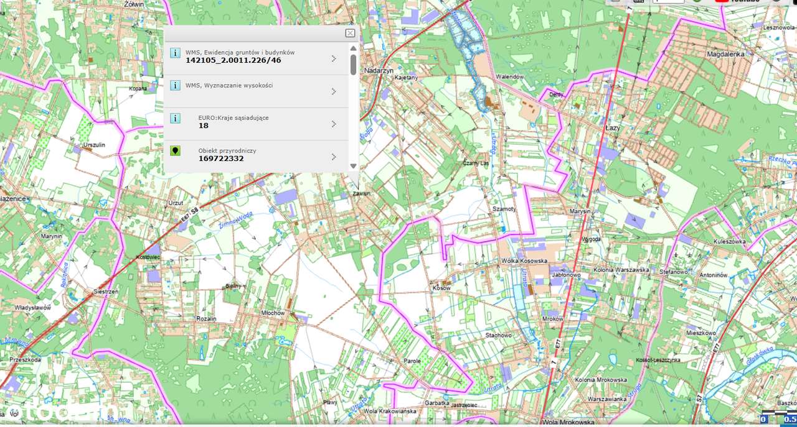This screenshot has width=797, height=427.
Task: Open the WMS, Wyznaczanie wysokości entry text
Action: coord(229,85)
